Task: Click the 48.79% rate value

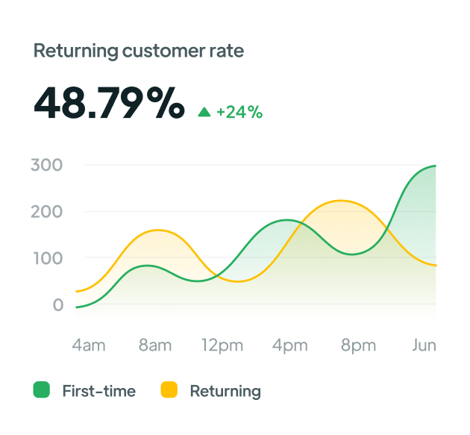Action: tap(109, 104)
